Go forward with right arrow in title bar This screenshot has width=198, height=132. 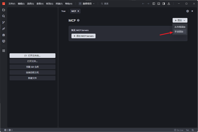point(148,4)
